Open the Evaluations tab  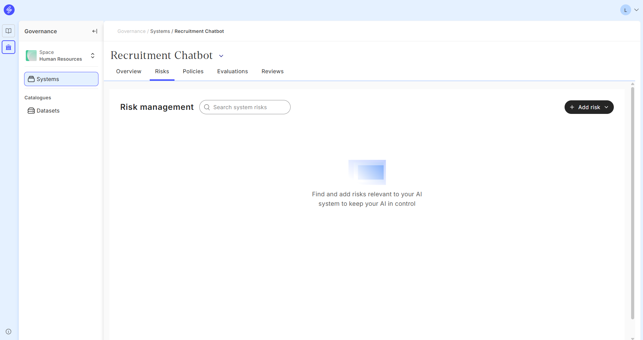(232, 71)
